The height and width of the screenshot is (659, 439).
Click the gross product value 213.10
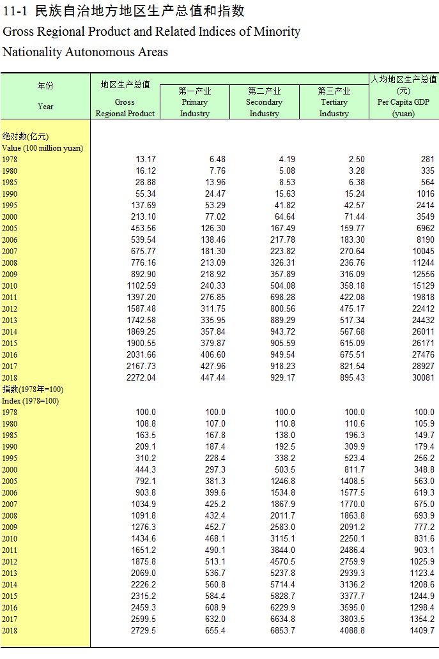coord(143,217)
